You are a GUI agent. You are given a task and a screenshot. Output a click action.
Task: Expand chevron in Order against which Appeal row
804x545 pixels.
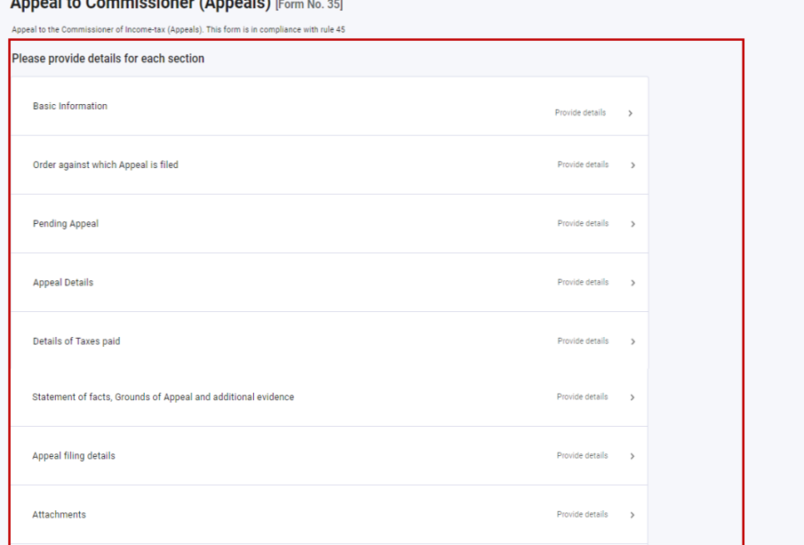click(x=633, y=164)
